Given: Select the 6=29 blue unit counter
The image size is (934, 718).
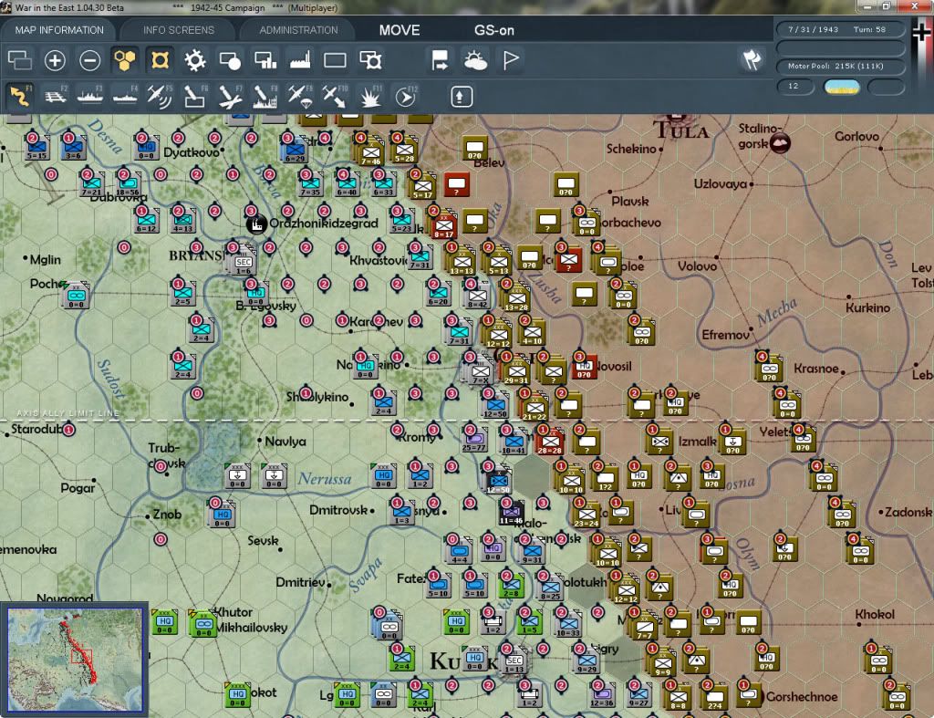Looking at the screenshot, I should coord(295,151).
